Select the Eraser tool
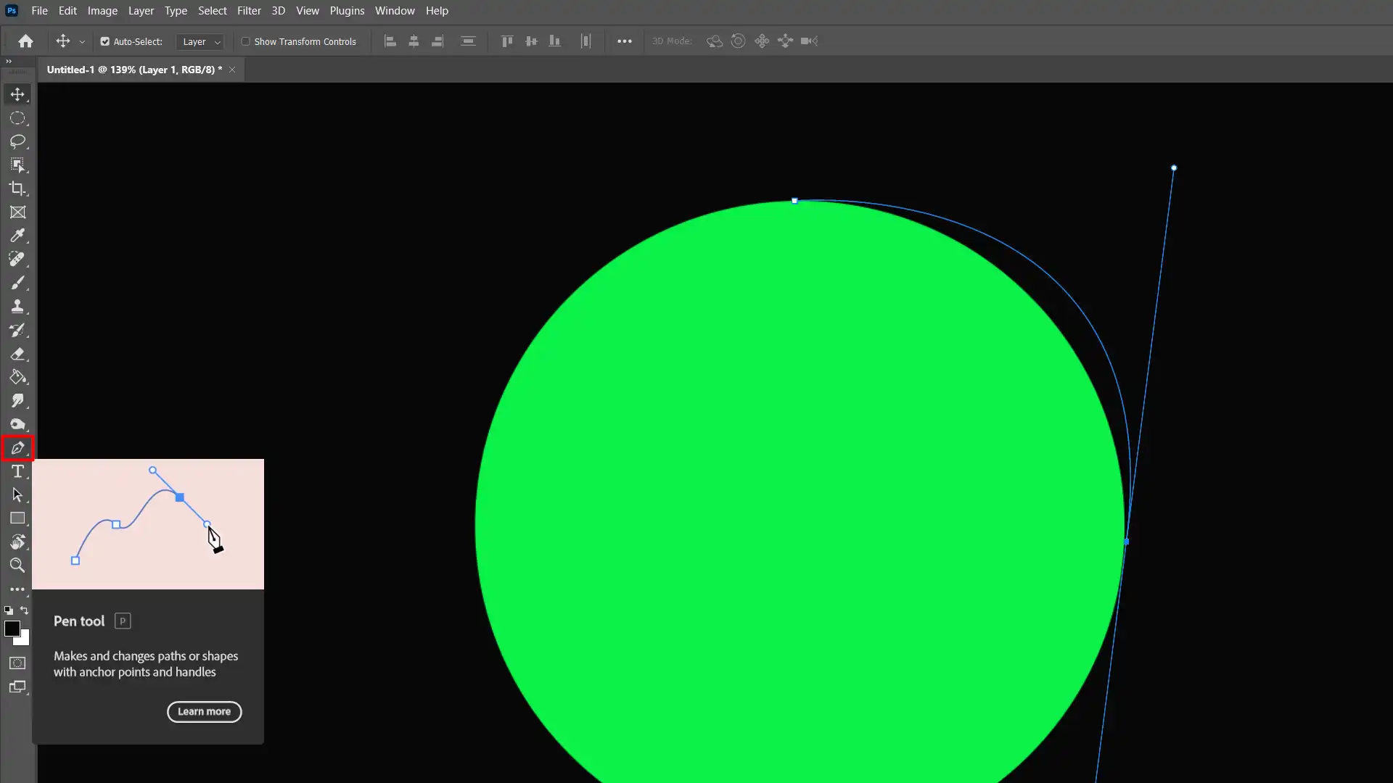The image size is (1393, 783). click(x=17, y=354)
